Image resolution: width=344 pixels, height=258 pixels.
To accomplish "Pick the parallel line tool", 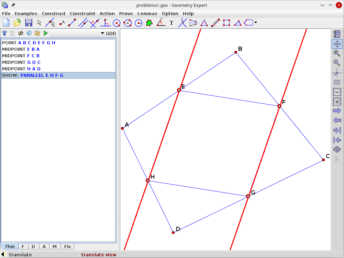I will (x=83, y=23).
